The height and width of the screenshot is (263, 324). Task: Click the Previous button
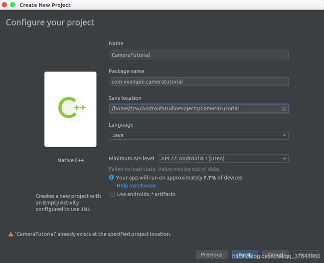(x=211, y=255)
